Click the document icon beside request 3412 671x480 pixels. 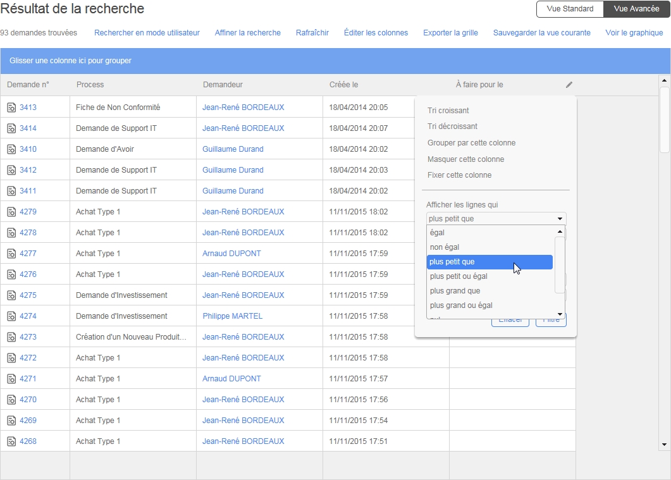coord(11,170)
